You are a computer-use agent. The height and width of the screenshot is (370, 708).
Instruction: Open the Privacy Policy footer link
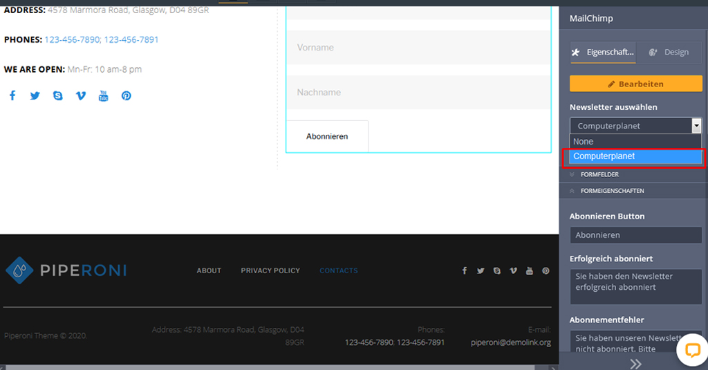[270, 270]
